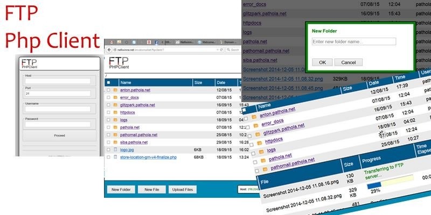431x215 pixels.
Task: Check the box for error_docs in middle list
Action: coord(108,98)
